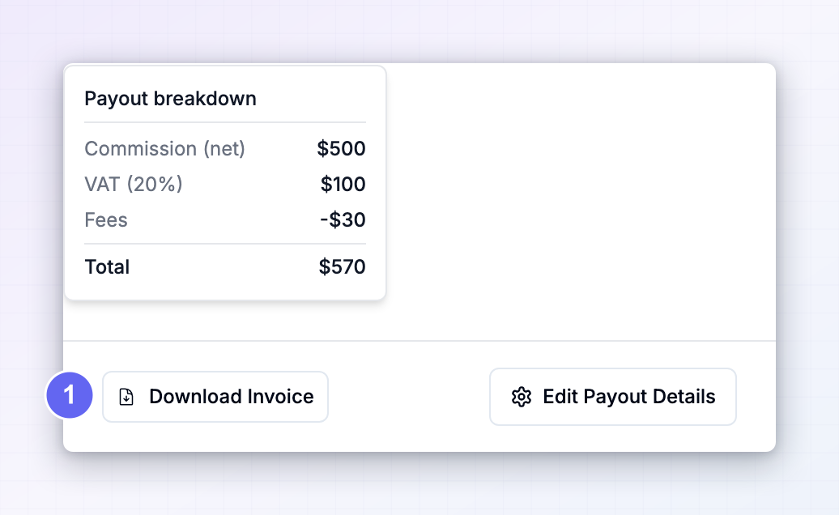Click the "Invoice" word in download button

[280, 397]
